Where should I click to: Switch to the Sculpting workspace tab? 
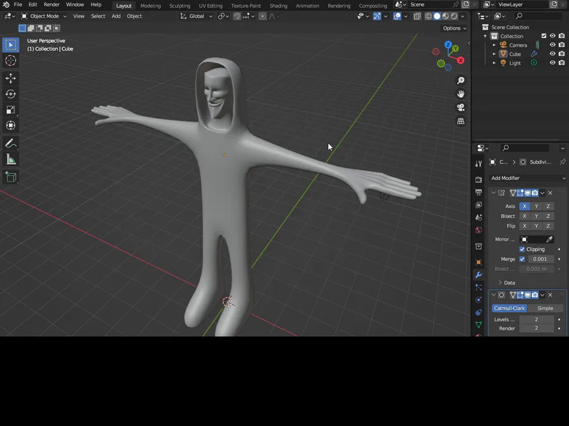(180, 6)
